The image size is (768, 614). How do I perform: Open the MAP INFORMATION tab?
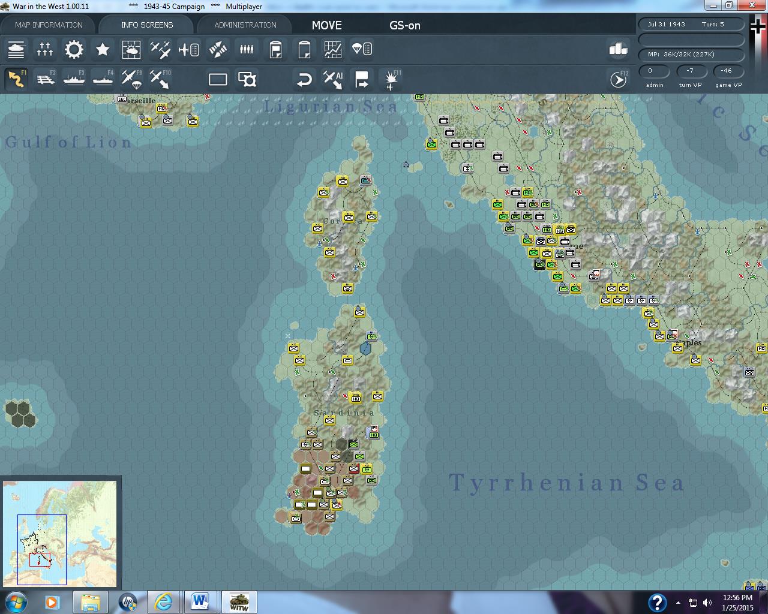(49, 25)
